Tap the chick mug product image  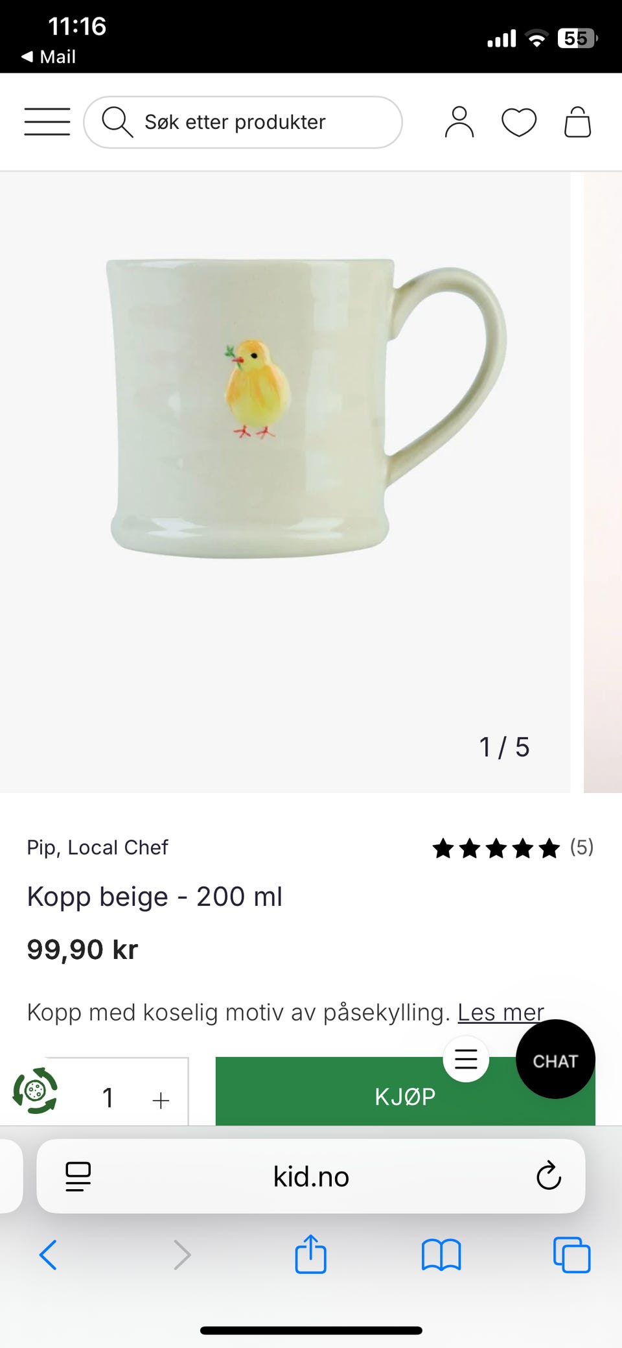tap(305, 408)
